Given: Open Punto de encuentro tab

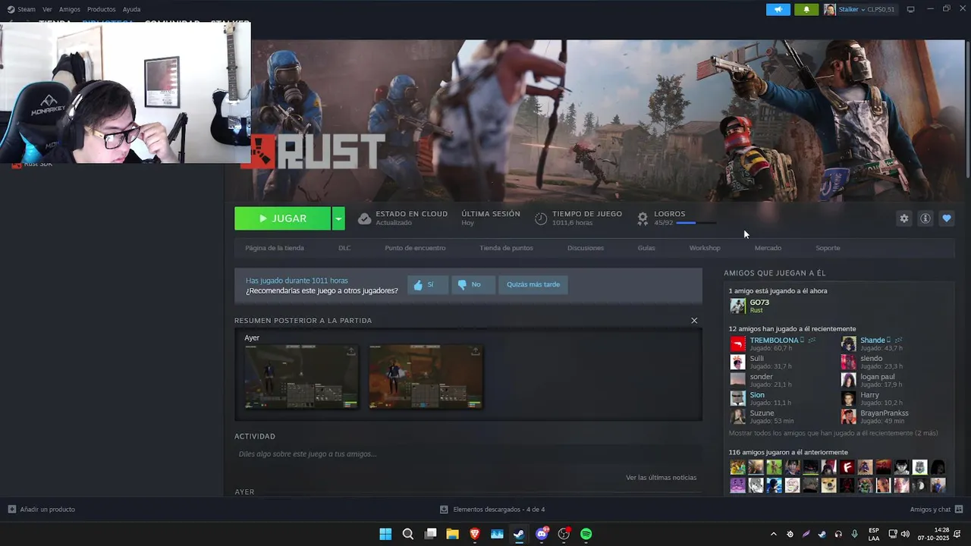Looking at the screenshot, I should [415, 248].
